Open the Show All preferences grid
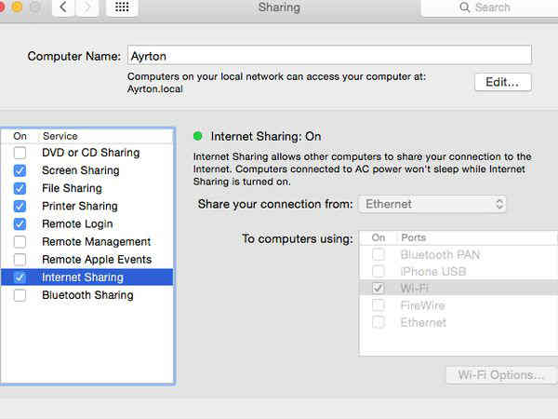Image resolution: width=558 pixels, height=419 pixels. pyautogui.click(x=121, y=7)
